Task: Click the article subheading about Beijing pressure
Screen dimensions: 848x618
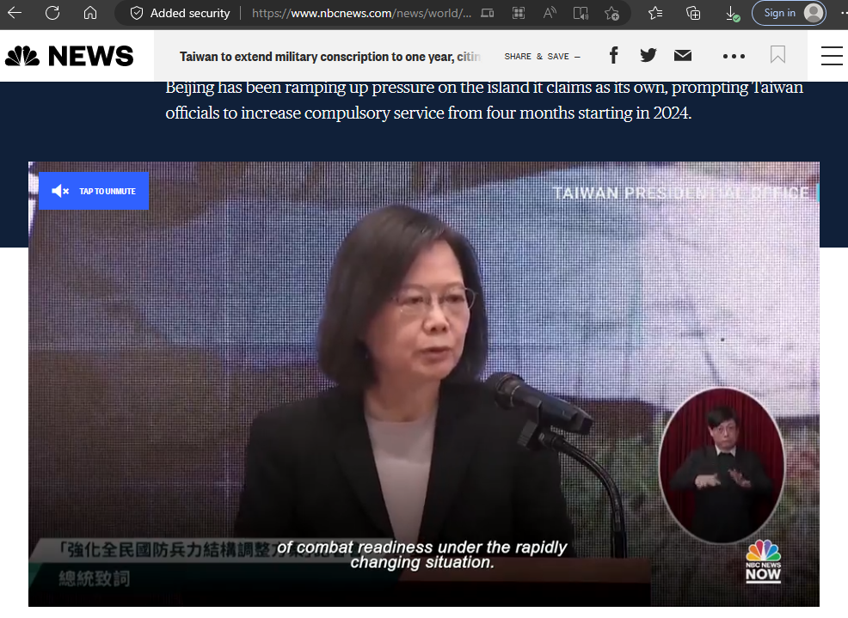Action: click(x=484, y=101)
